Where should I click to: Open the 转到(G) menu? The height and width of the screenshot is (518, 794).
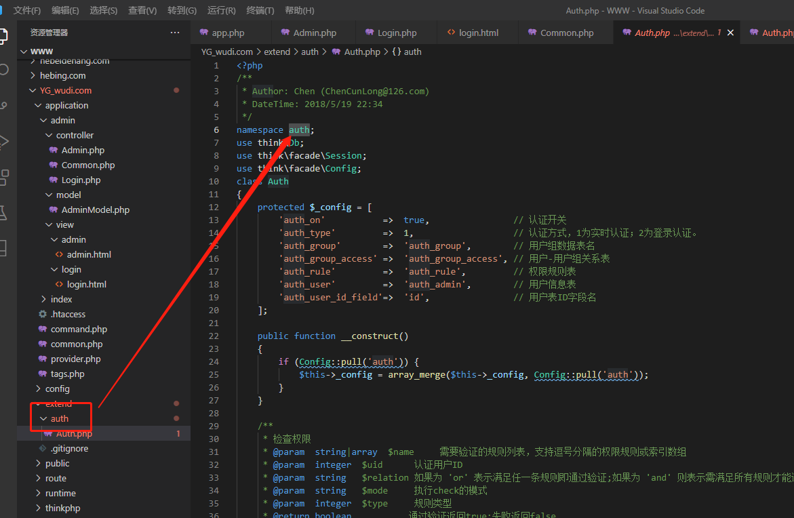coord(182,10)
